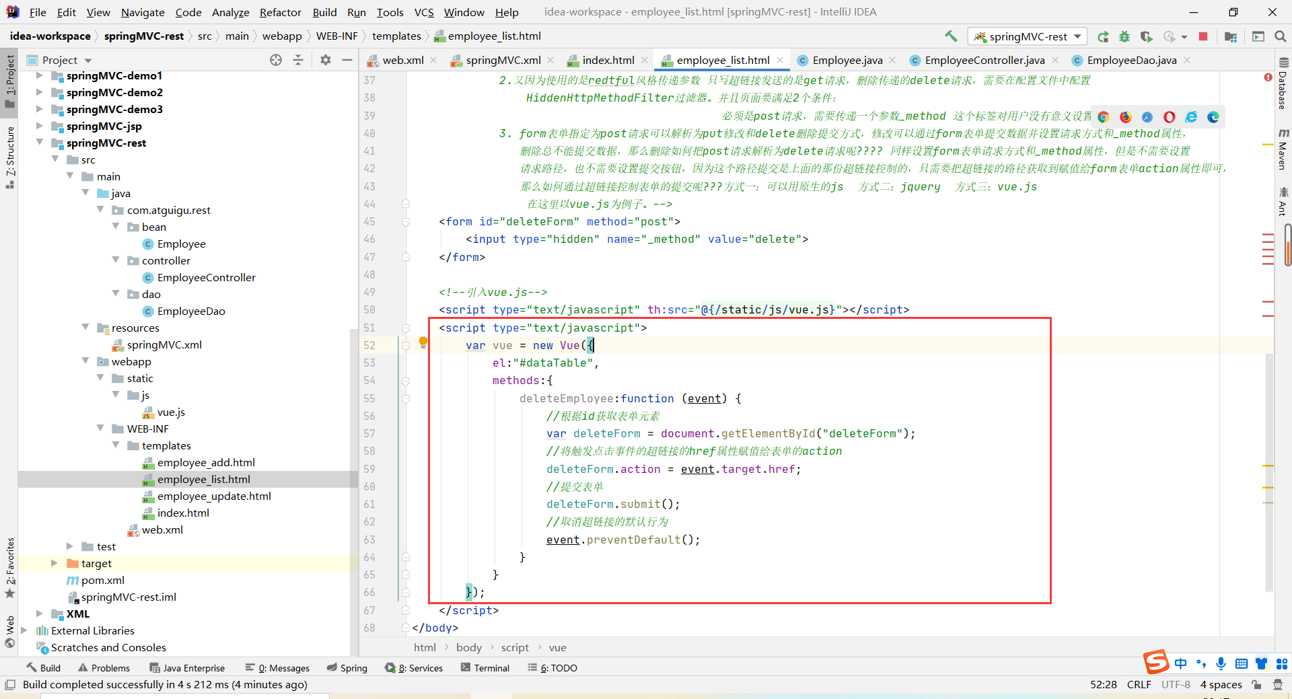Viewport: 1292px width, 699px height.
Task: Open the Problems tool window
Action: pos(104,668)
